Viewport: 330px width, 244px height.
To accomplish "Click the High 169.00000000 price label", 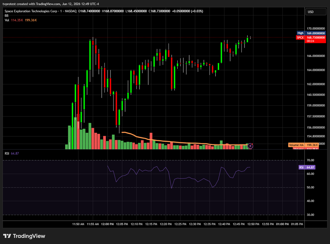I will tap(311, 33).
